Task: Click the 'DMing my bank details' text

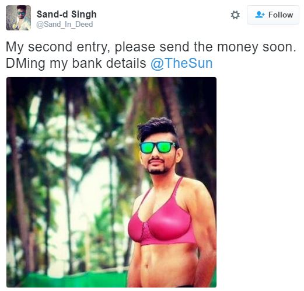Action: 76,63
